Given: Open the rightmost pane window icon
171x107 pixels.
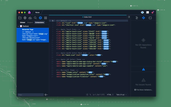Looking at the screenshot, I should (150, 18).
